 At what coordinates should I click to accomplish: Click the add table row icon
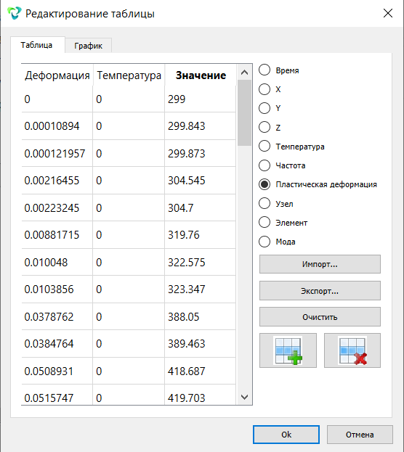pyautogui.click(x=288, y=350)
